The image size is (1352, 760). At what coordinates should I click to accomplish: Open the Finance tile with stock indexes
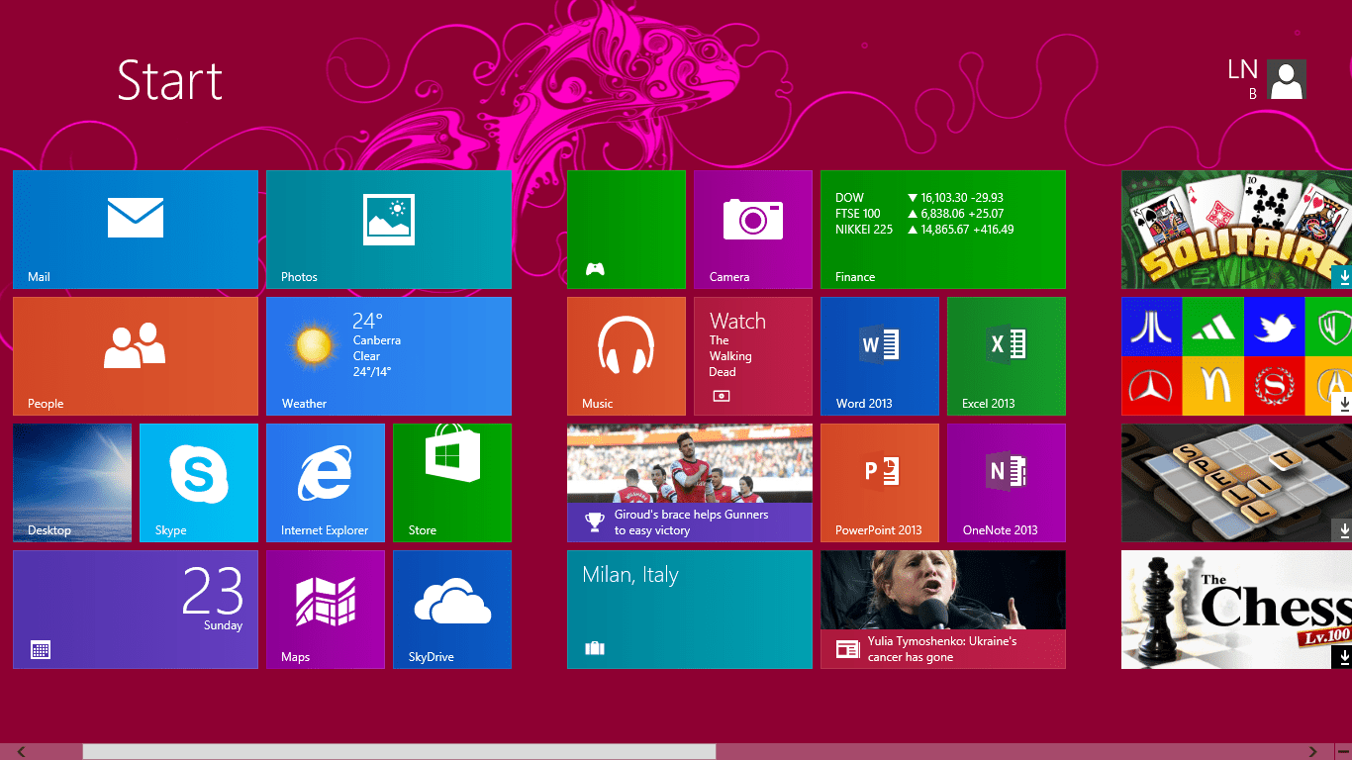[x=943, y=230]
